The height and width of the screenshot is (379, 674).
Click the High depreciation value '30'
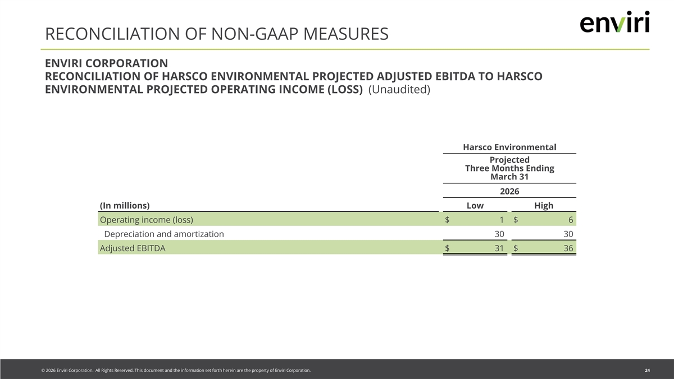(x=568, y=234)
